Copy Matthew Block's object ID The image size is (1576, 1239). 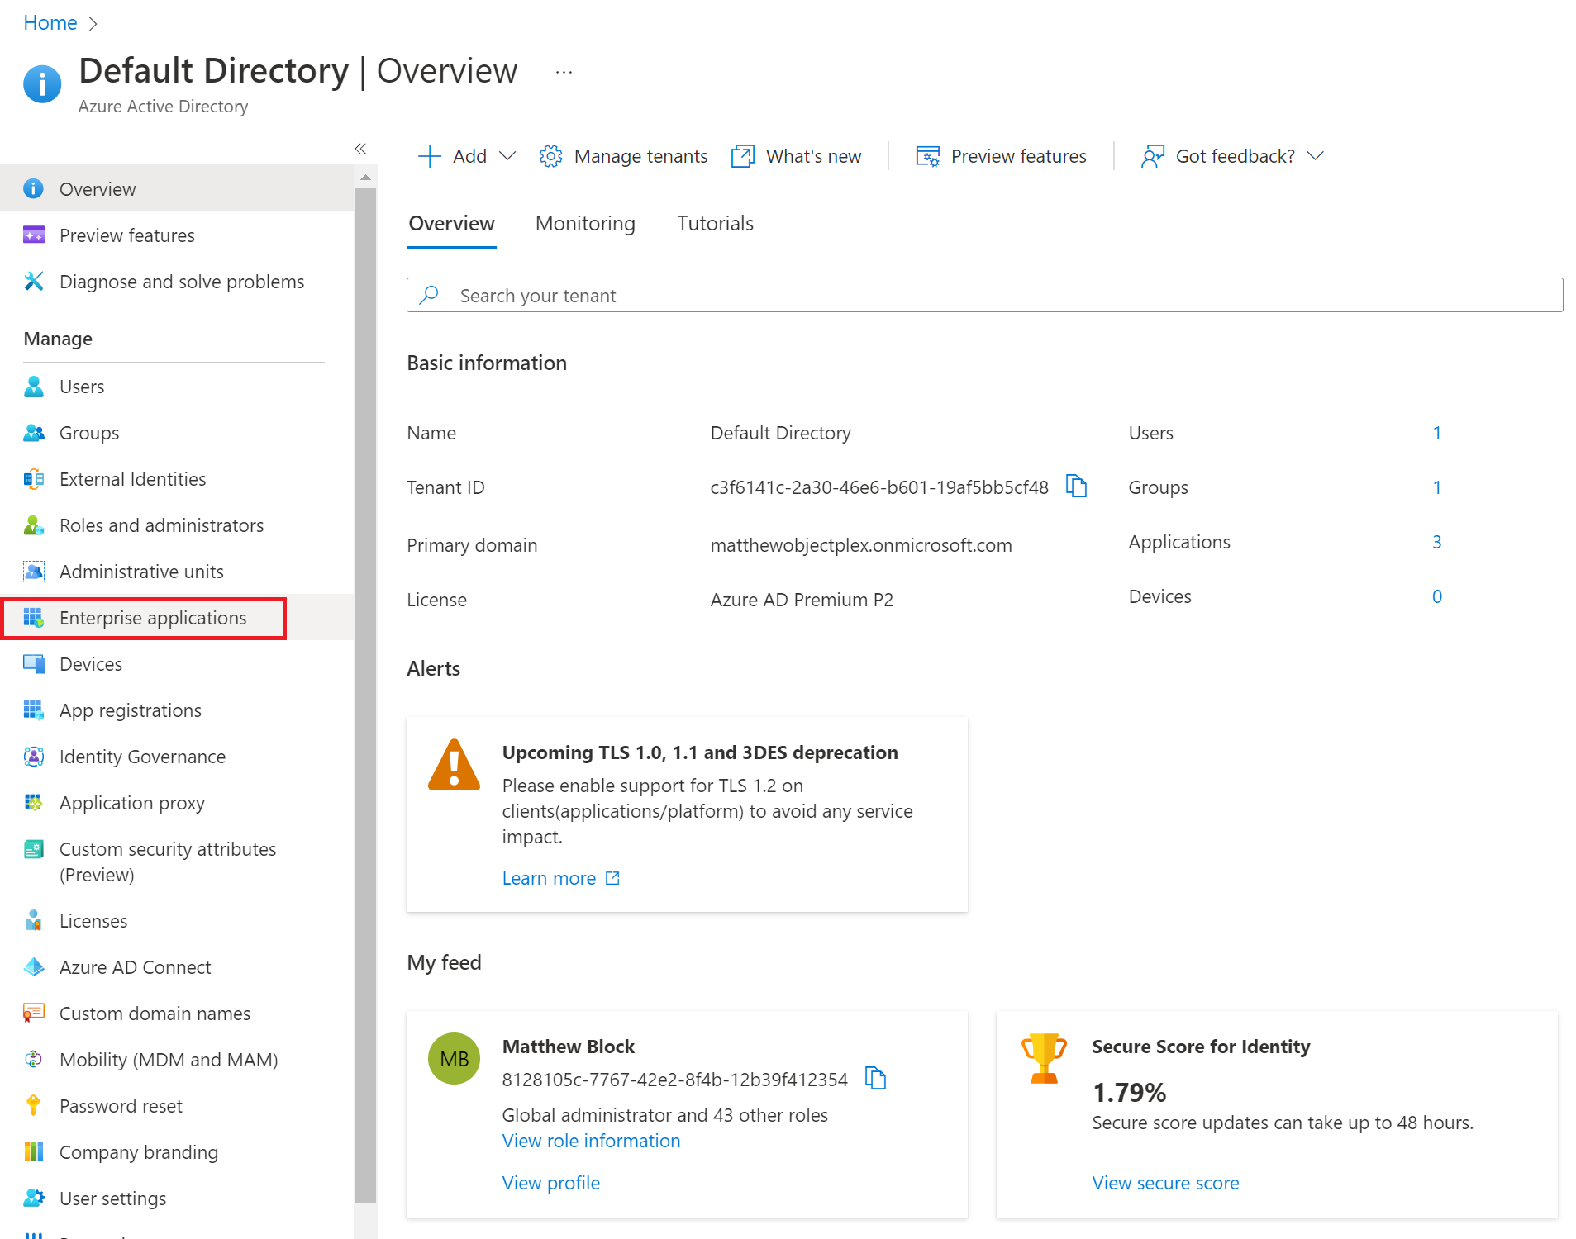pos(875,1079)
